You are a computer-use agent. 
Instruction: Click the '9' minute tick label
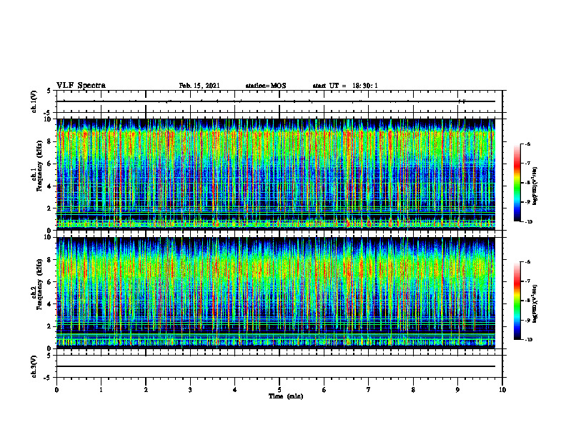[x=457, y=390]
